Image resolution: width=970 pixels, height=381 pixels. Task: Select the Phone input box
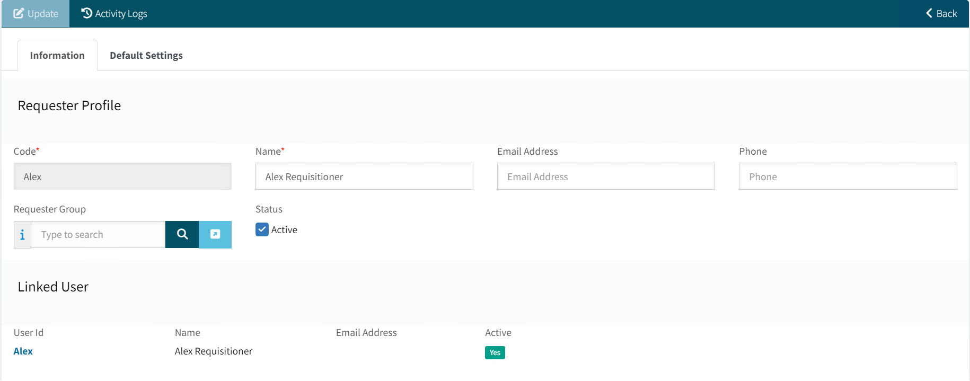click(x=848, y=176)
